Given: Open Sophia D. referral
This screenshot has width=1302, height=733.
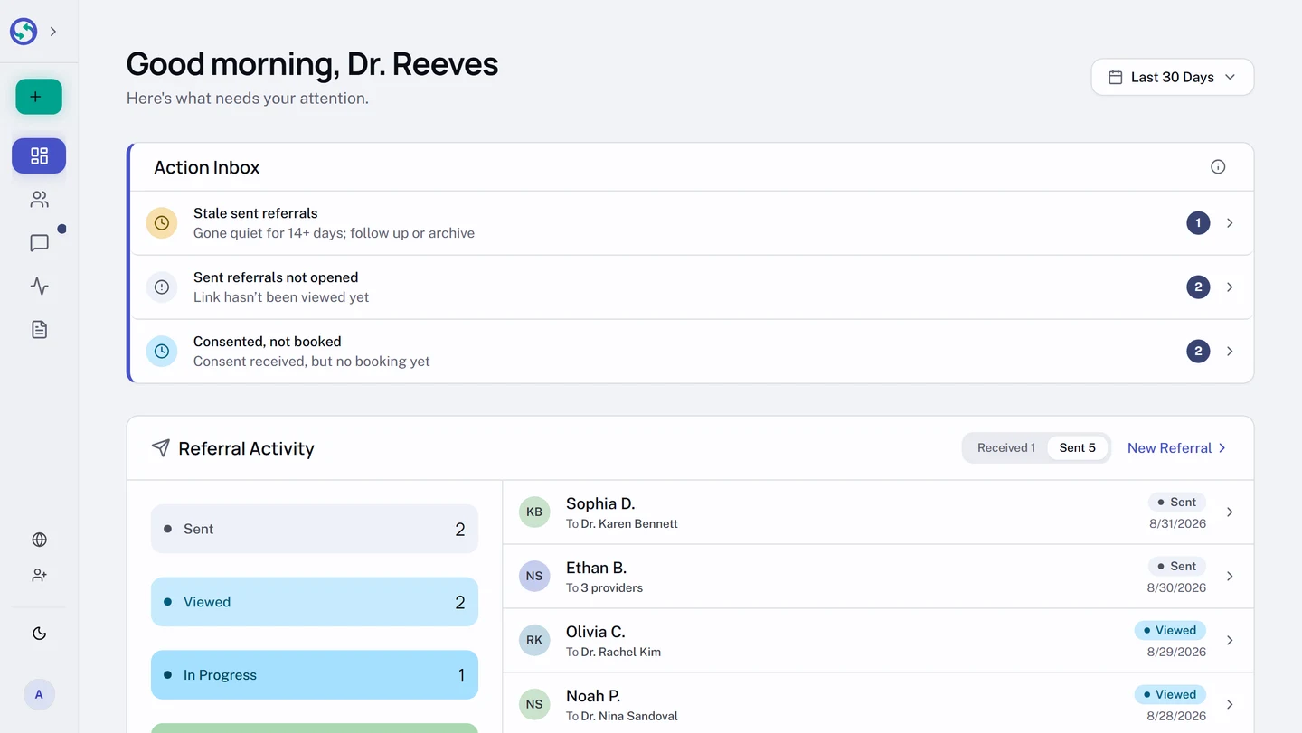Looking at the screenshot, I should click(878, 512).
